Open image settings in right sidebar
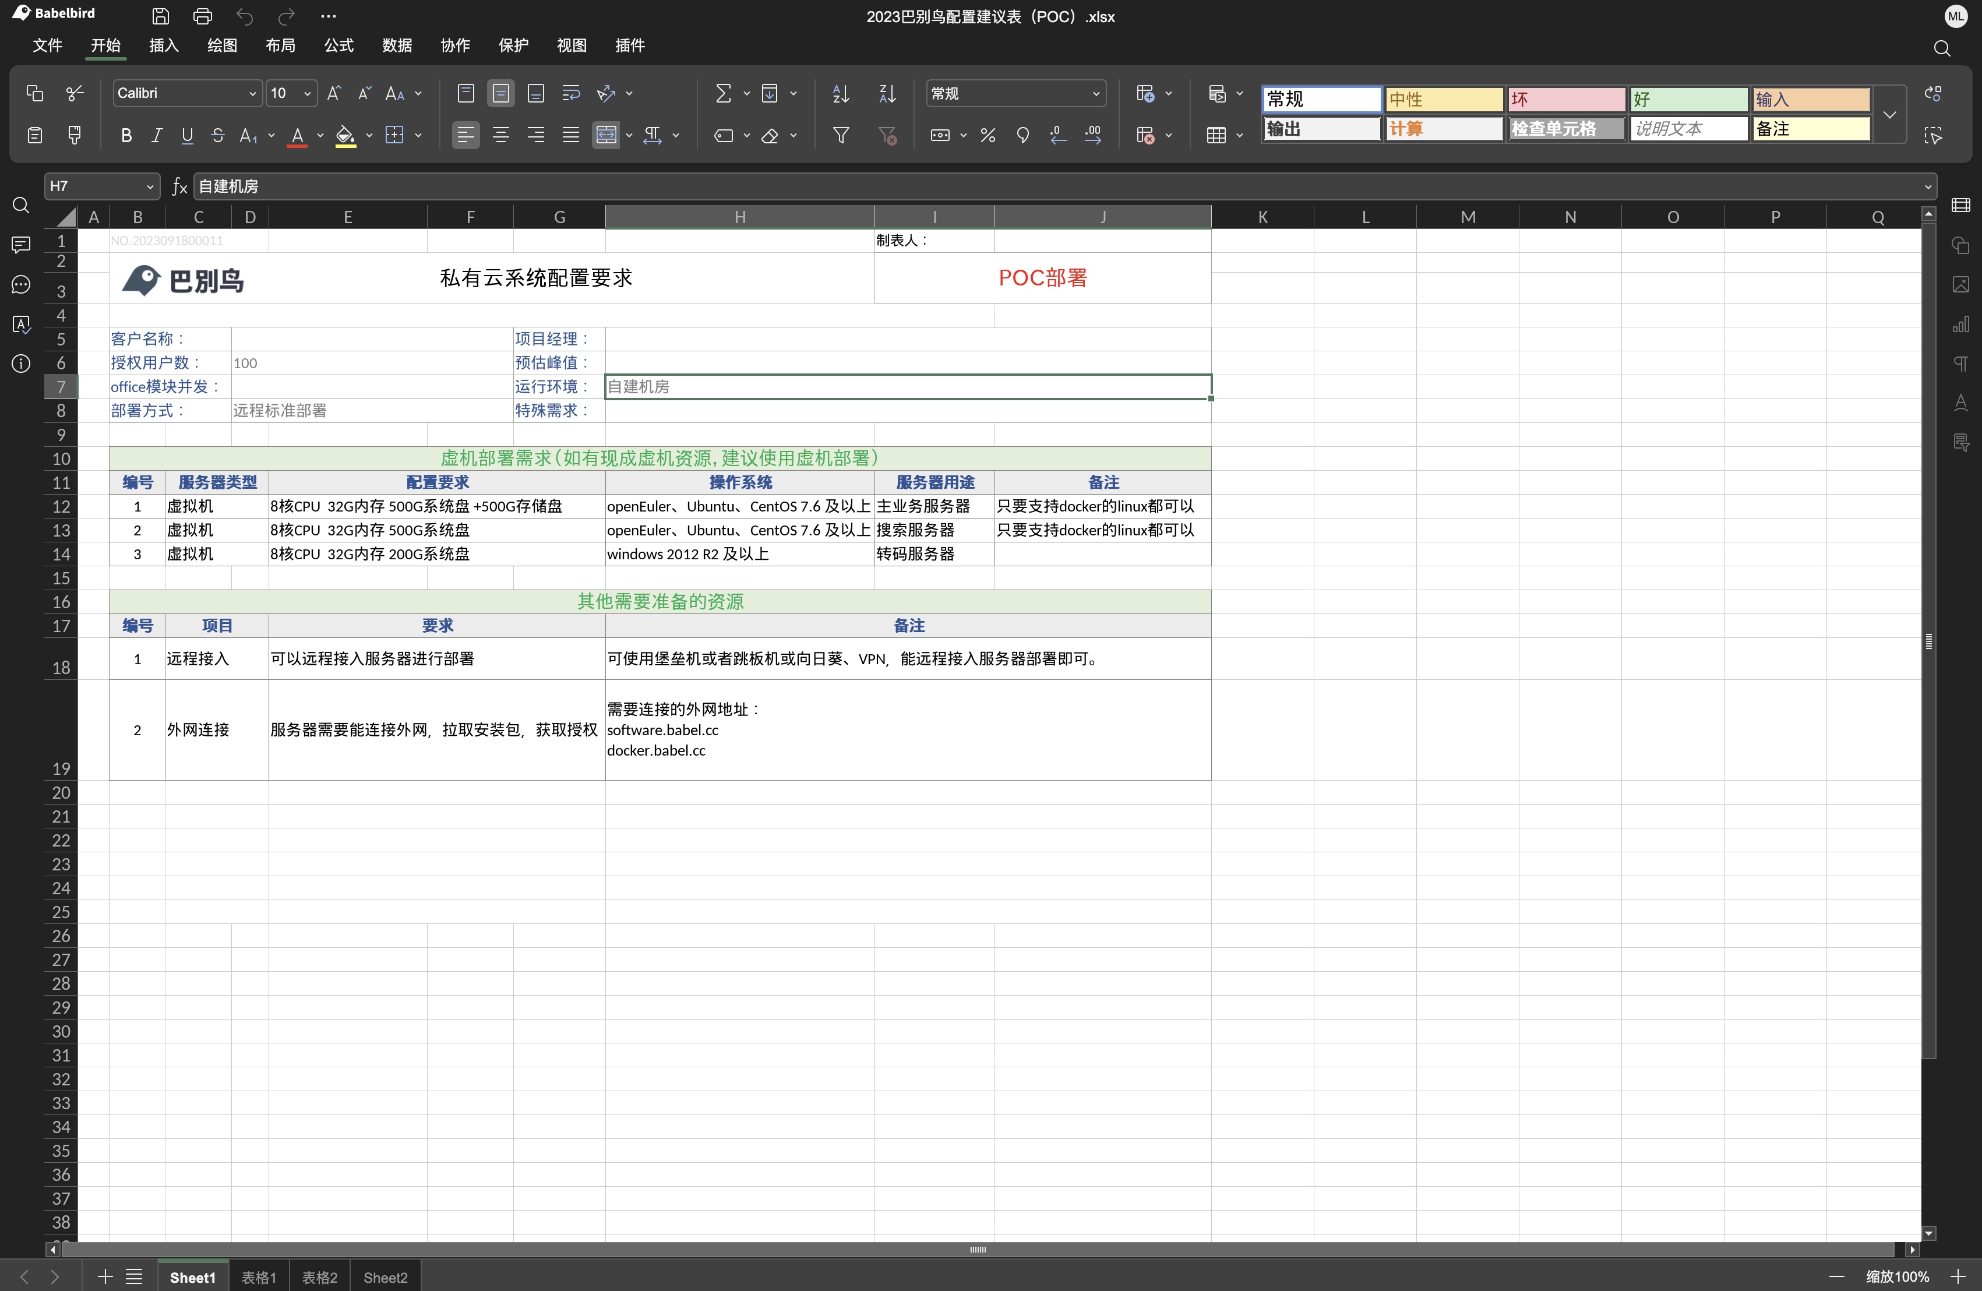The width and height of the screenshot is (1982, 1291). pyautogui.click(x=1961, y=285)
